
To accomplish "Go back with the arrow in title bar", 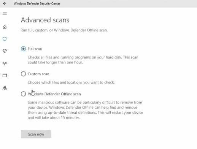I will [5, 3].
